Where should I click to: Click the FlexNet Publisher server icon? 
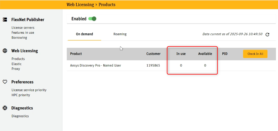click(x=5, y=20)
